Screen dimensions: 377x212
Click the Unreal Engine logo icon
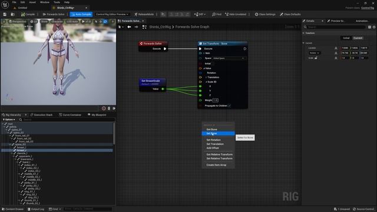point(5,5)
